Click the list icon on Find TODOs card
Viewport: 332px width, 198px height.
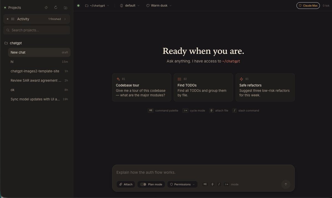tap(180, 79)
